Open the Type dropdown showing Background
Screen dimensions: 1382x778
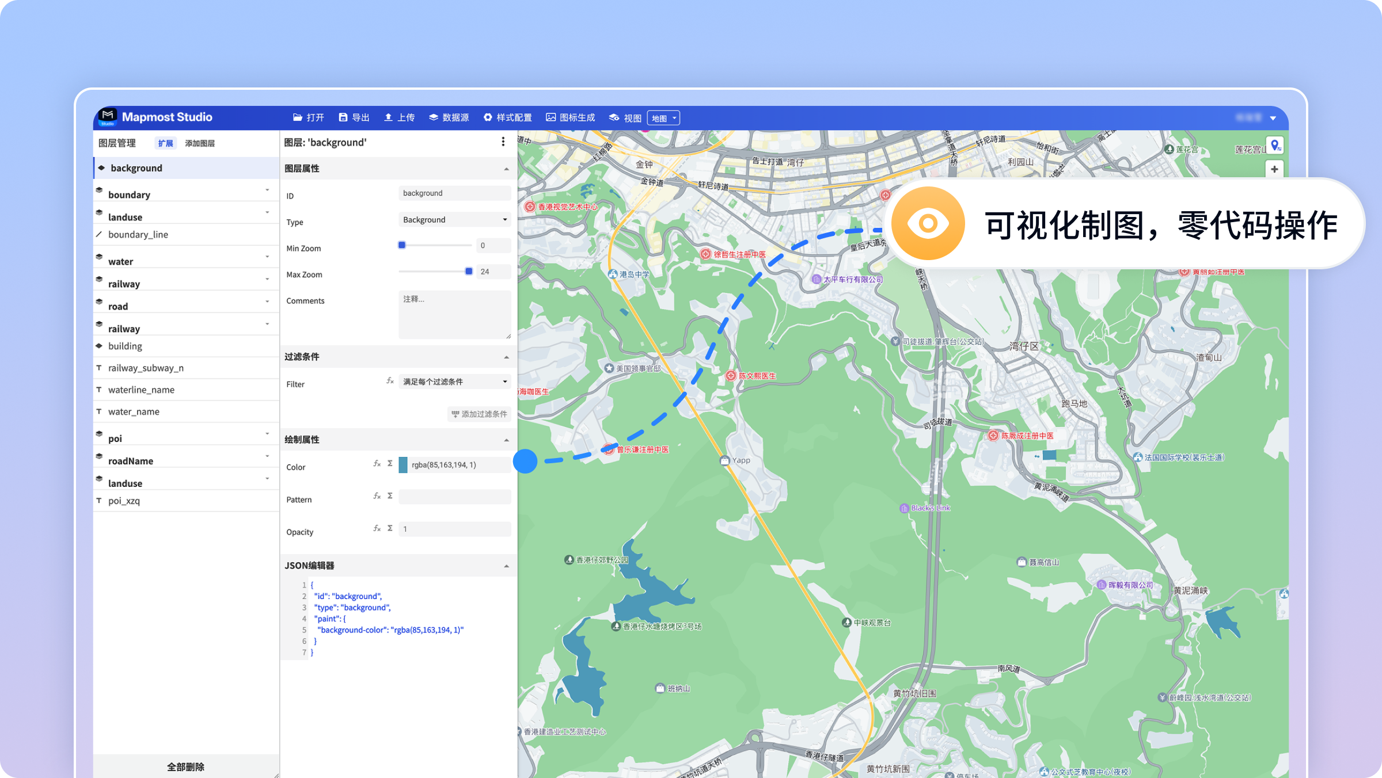coord(454,219)
